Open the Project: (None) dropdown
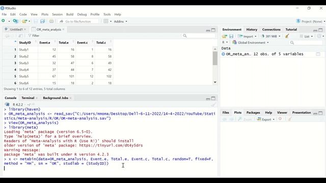326x183 pixels. pos(311,21)
